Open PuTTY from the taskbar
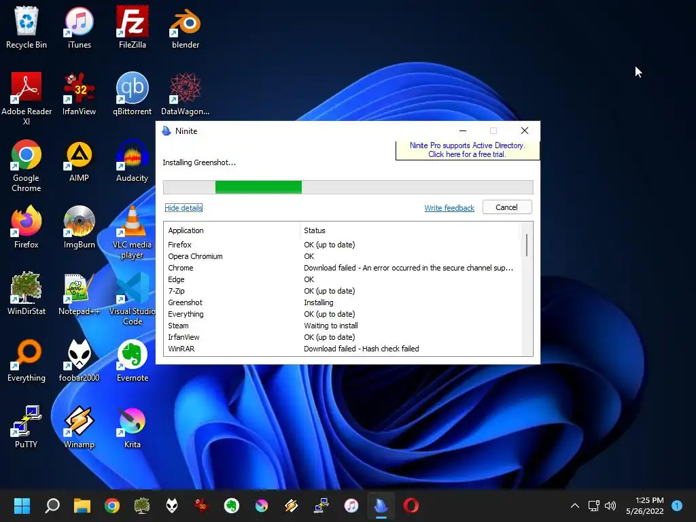Screen dimensions: 696x522 (321, 506)
